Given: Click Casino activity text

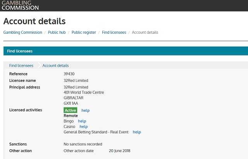Looking at the screenshot, I should pos(69,126).
